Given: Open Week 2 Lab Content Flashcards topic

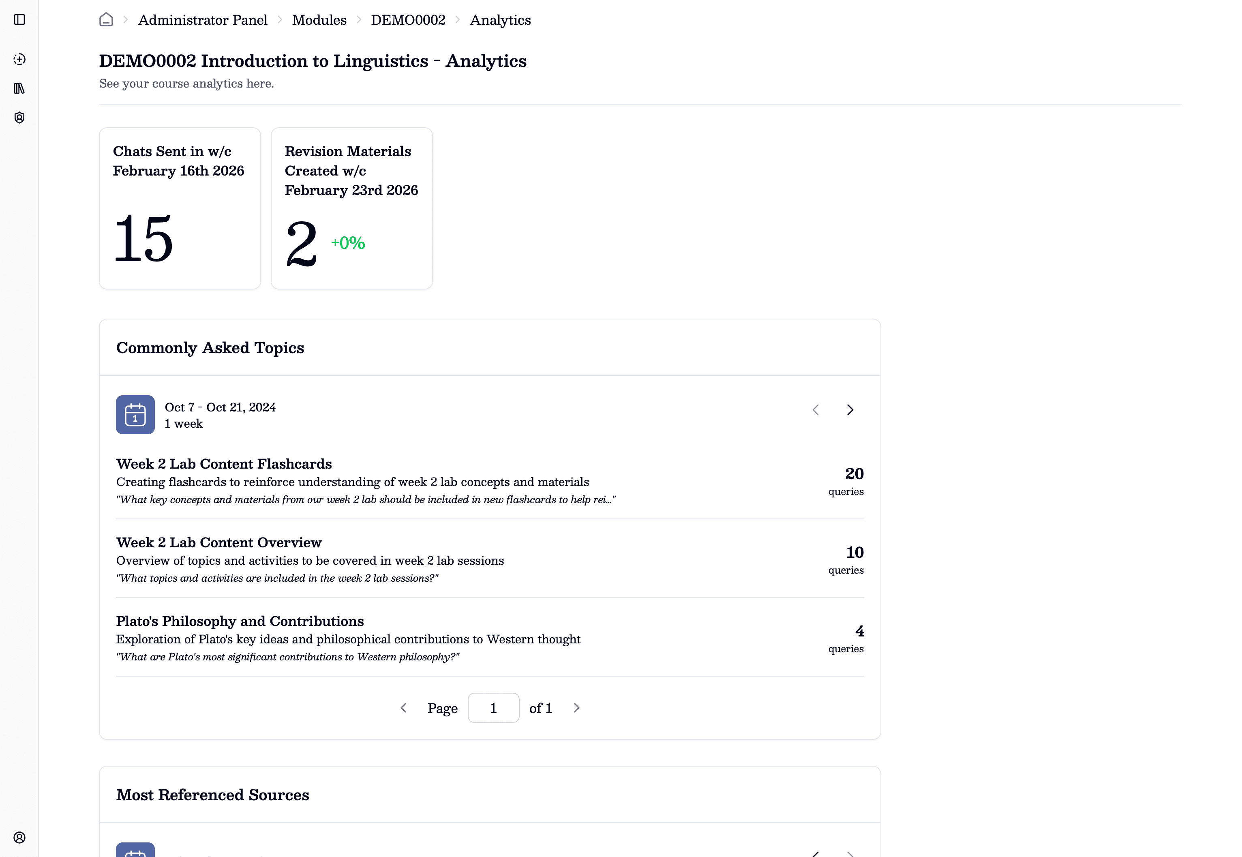Looking at the screenshot, I should point(224,463).
